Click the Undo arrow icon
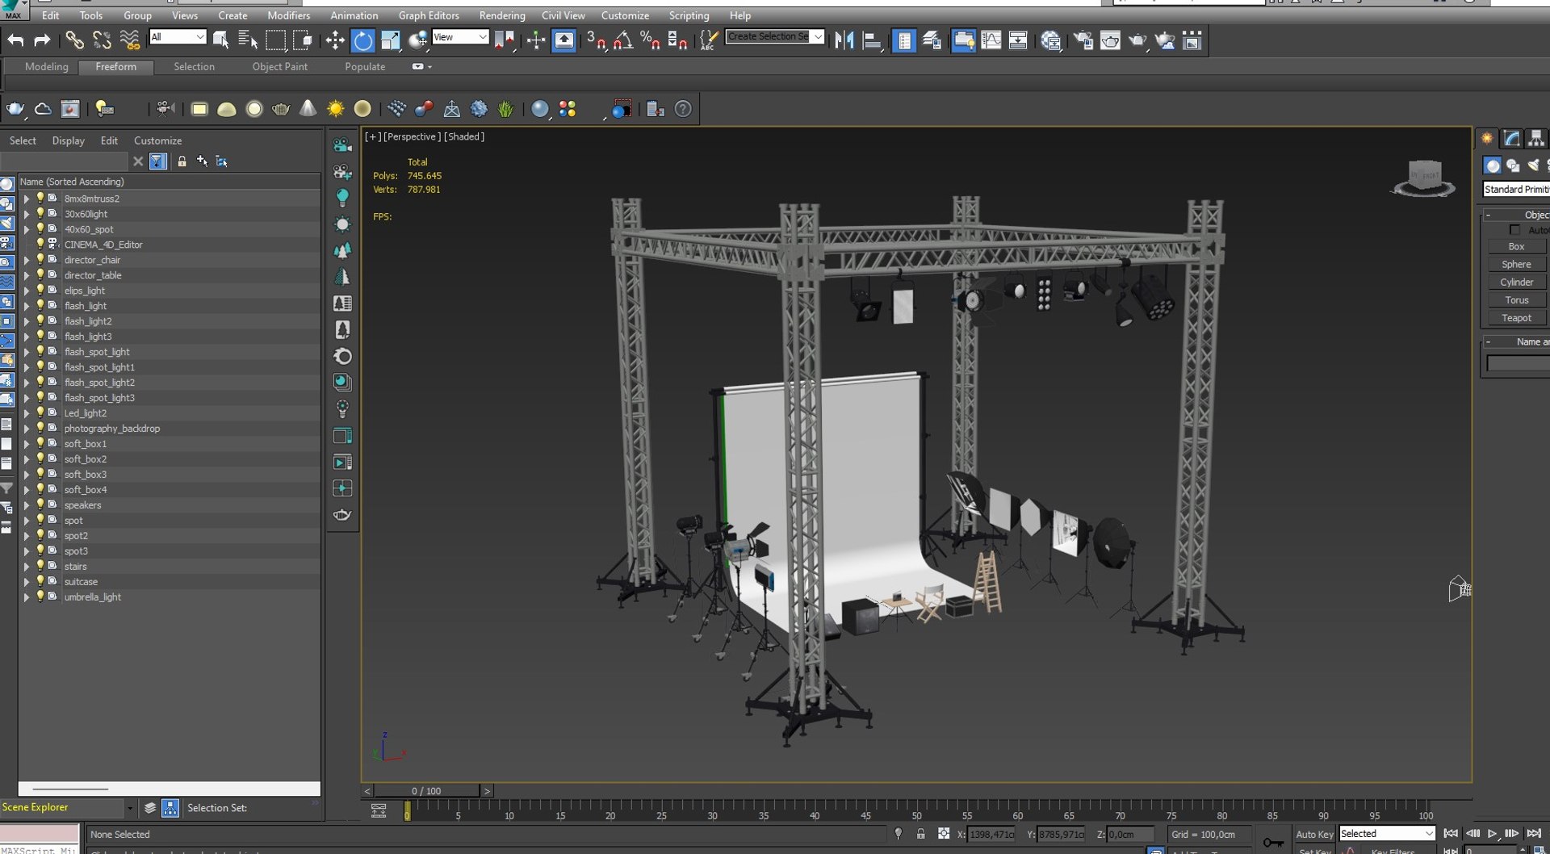Image resolution: width=1550 pixels, height=854 pixels. click(15, 40)
